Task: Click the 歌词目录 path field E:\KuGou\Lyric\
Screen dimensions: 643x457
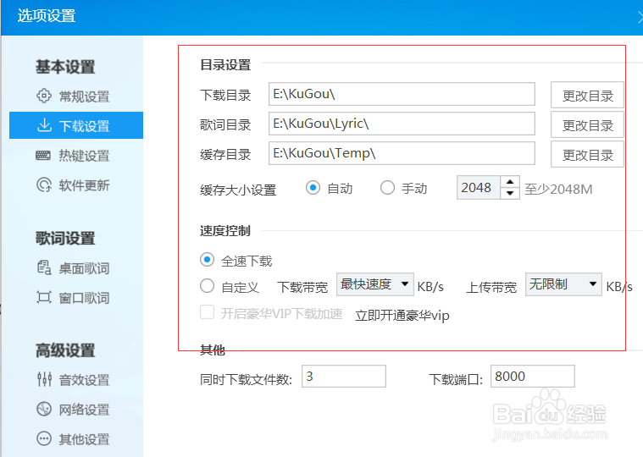Action: [402, 124]
